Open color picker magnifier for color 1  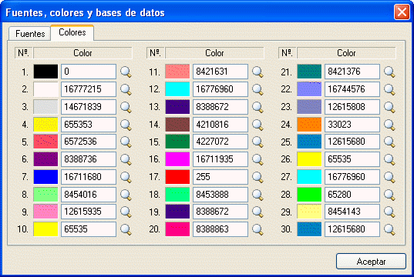click(126, 72)
